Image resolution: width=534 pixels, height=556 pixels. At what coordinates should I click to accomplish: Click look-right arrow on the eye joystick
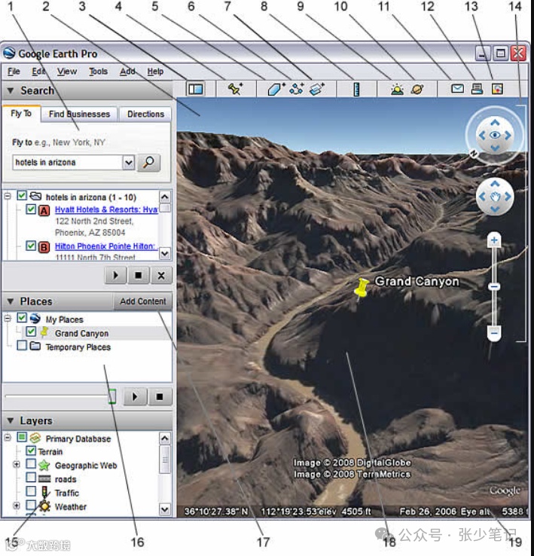point(508,135)
